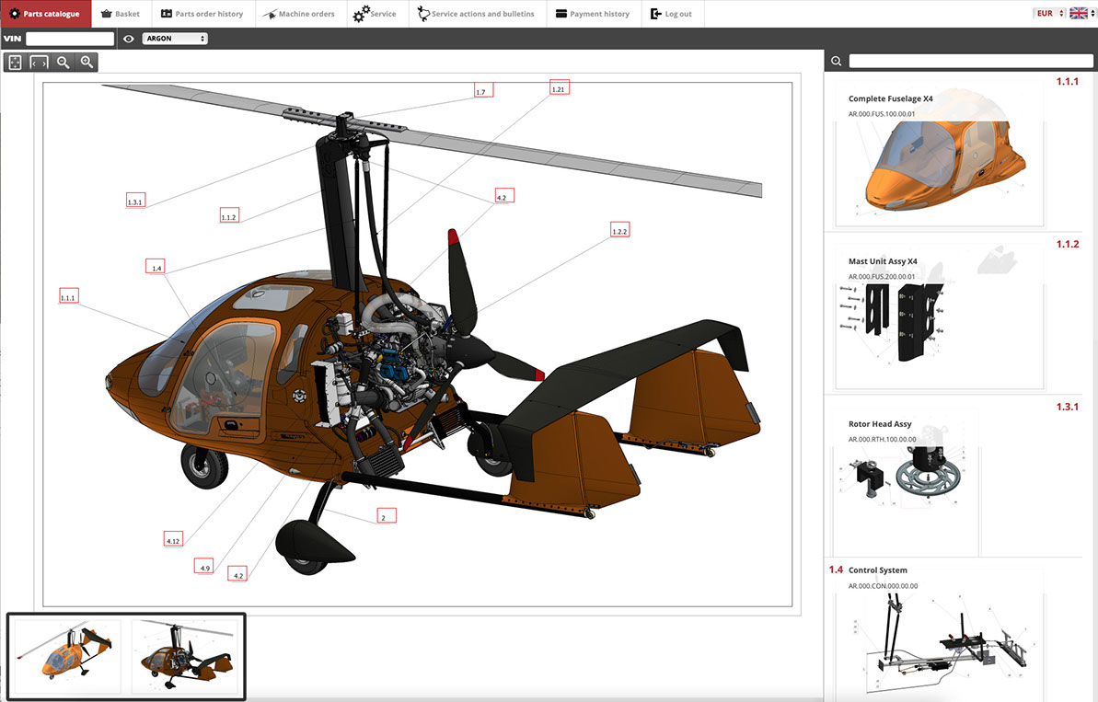1098x702 pixels.
Task: Open the Basket tab
Action: click(120, 14)
